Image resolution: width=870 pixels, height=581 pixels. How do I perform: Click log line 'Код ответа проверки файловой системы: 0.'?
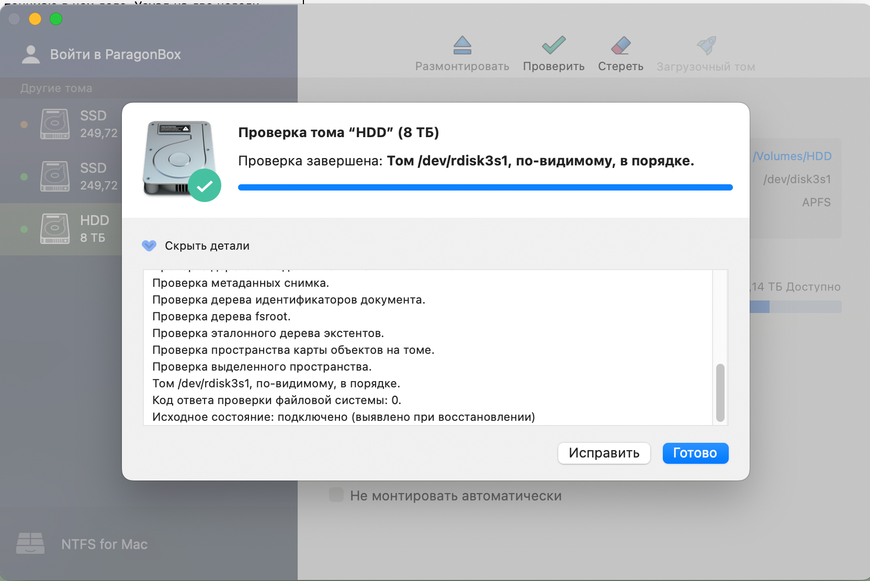click(277, 400)
